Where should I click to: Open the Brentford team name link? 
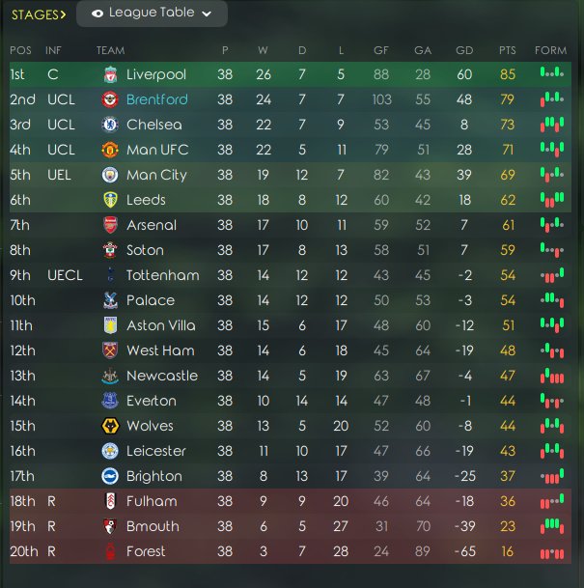[x=157, y=99]
